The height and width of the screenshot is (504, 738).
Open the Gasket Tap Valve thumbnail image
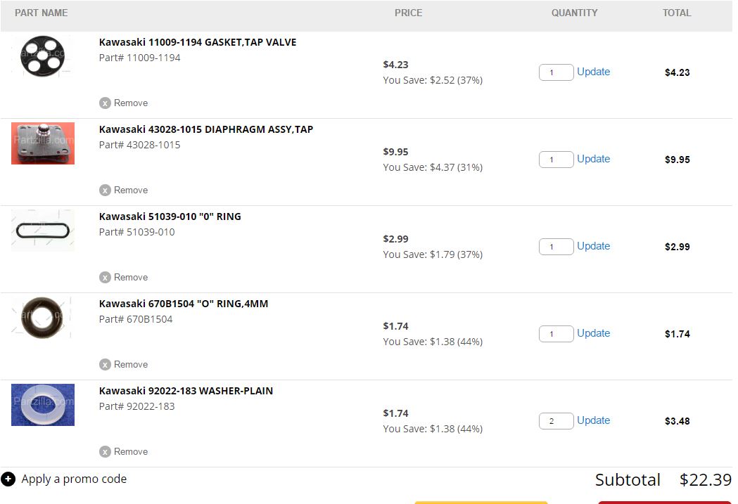[x=43, y=56]
